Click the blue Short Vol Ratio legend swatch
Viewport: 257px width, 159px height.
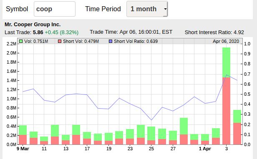point(111,41)
